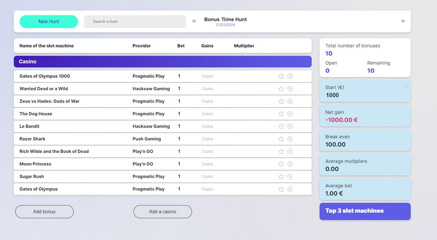Go to the previous hunt arrow
Viewport: 437px width, 240px height.
(194, 21)
